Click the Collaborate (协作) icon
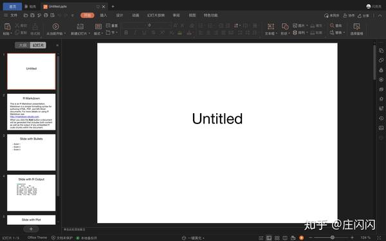 tap(345, 15)
